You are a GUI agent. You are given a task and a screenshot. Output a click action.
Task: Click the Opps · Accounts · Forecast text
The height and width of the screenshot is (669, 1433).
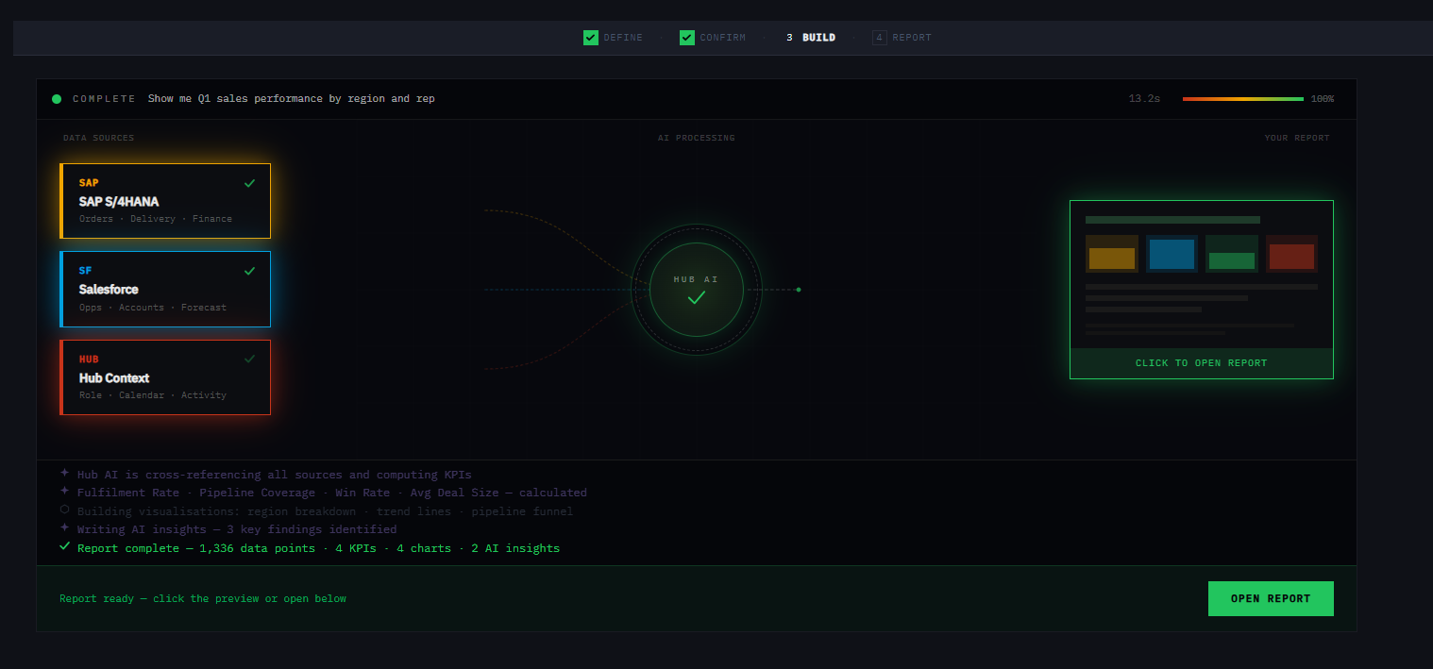coord(153,308)
